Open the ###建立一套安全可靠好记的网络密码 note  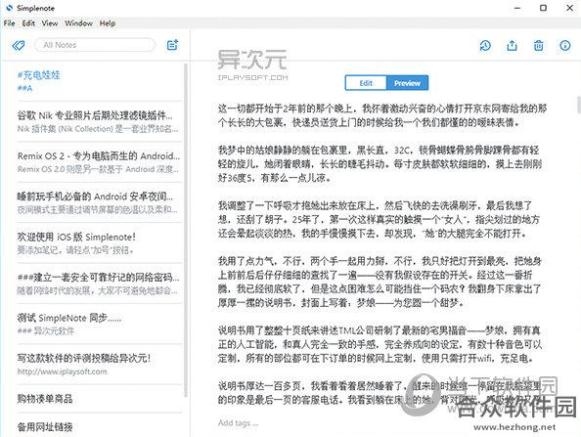(100, 284)
